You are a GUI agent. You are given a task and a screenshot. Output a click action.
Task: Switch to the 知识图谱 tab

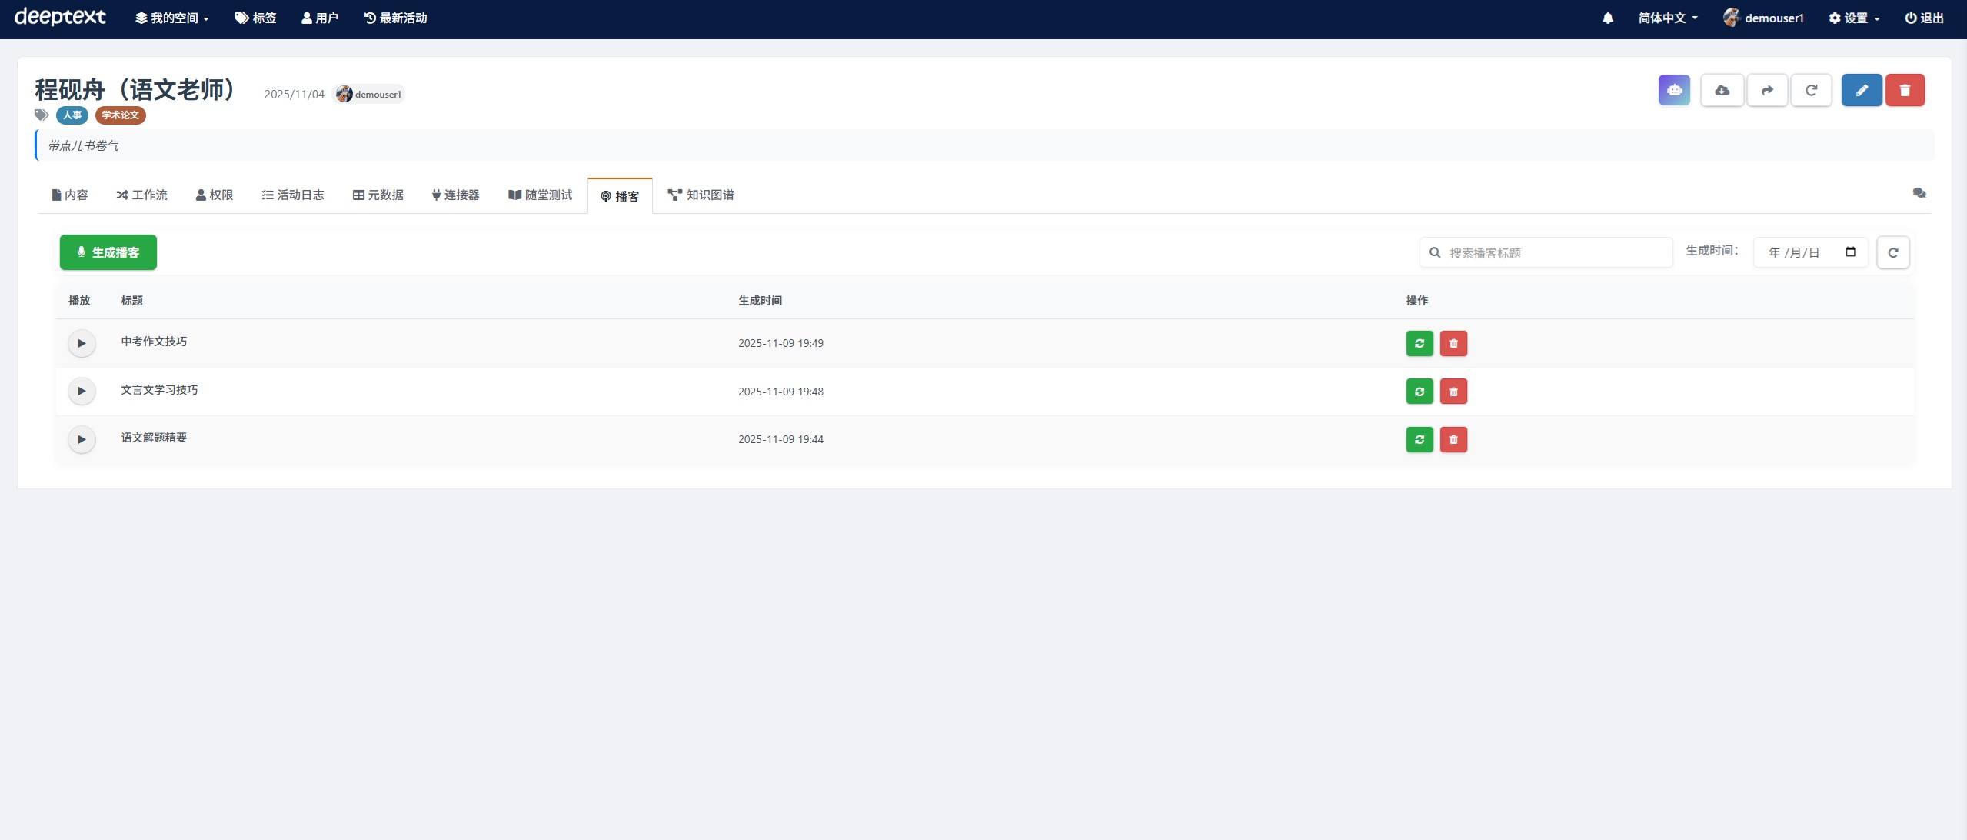tap(701, 195)
